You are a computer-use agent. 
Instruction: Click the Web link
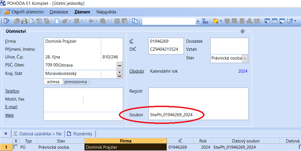[9, 115]
